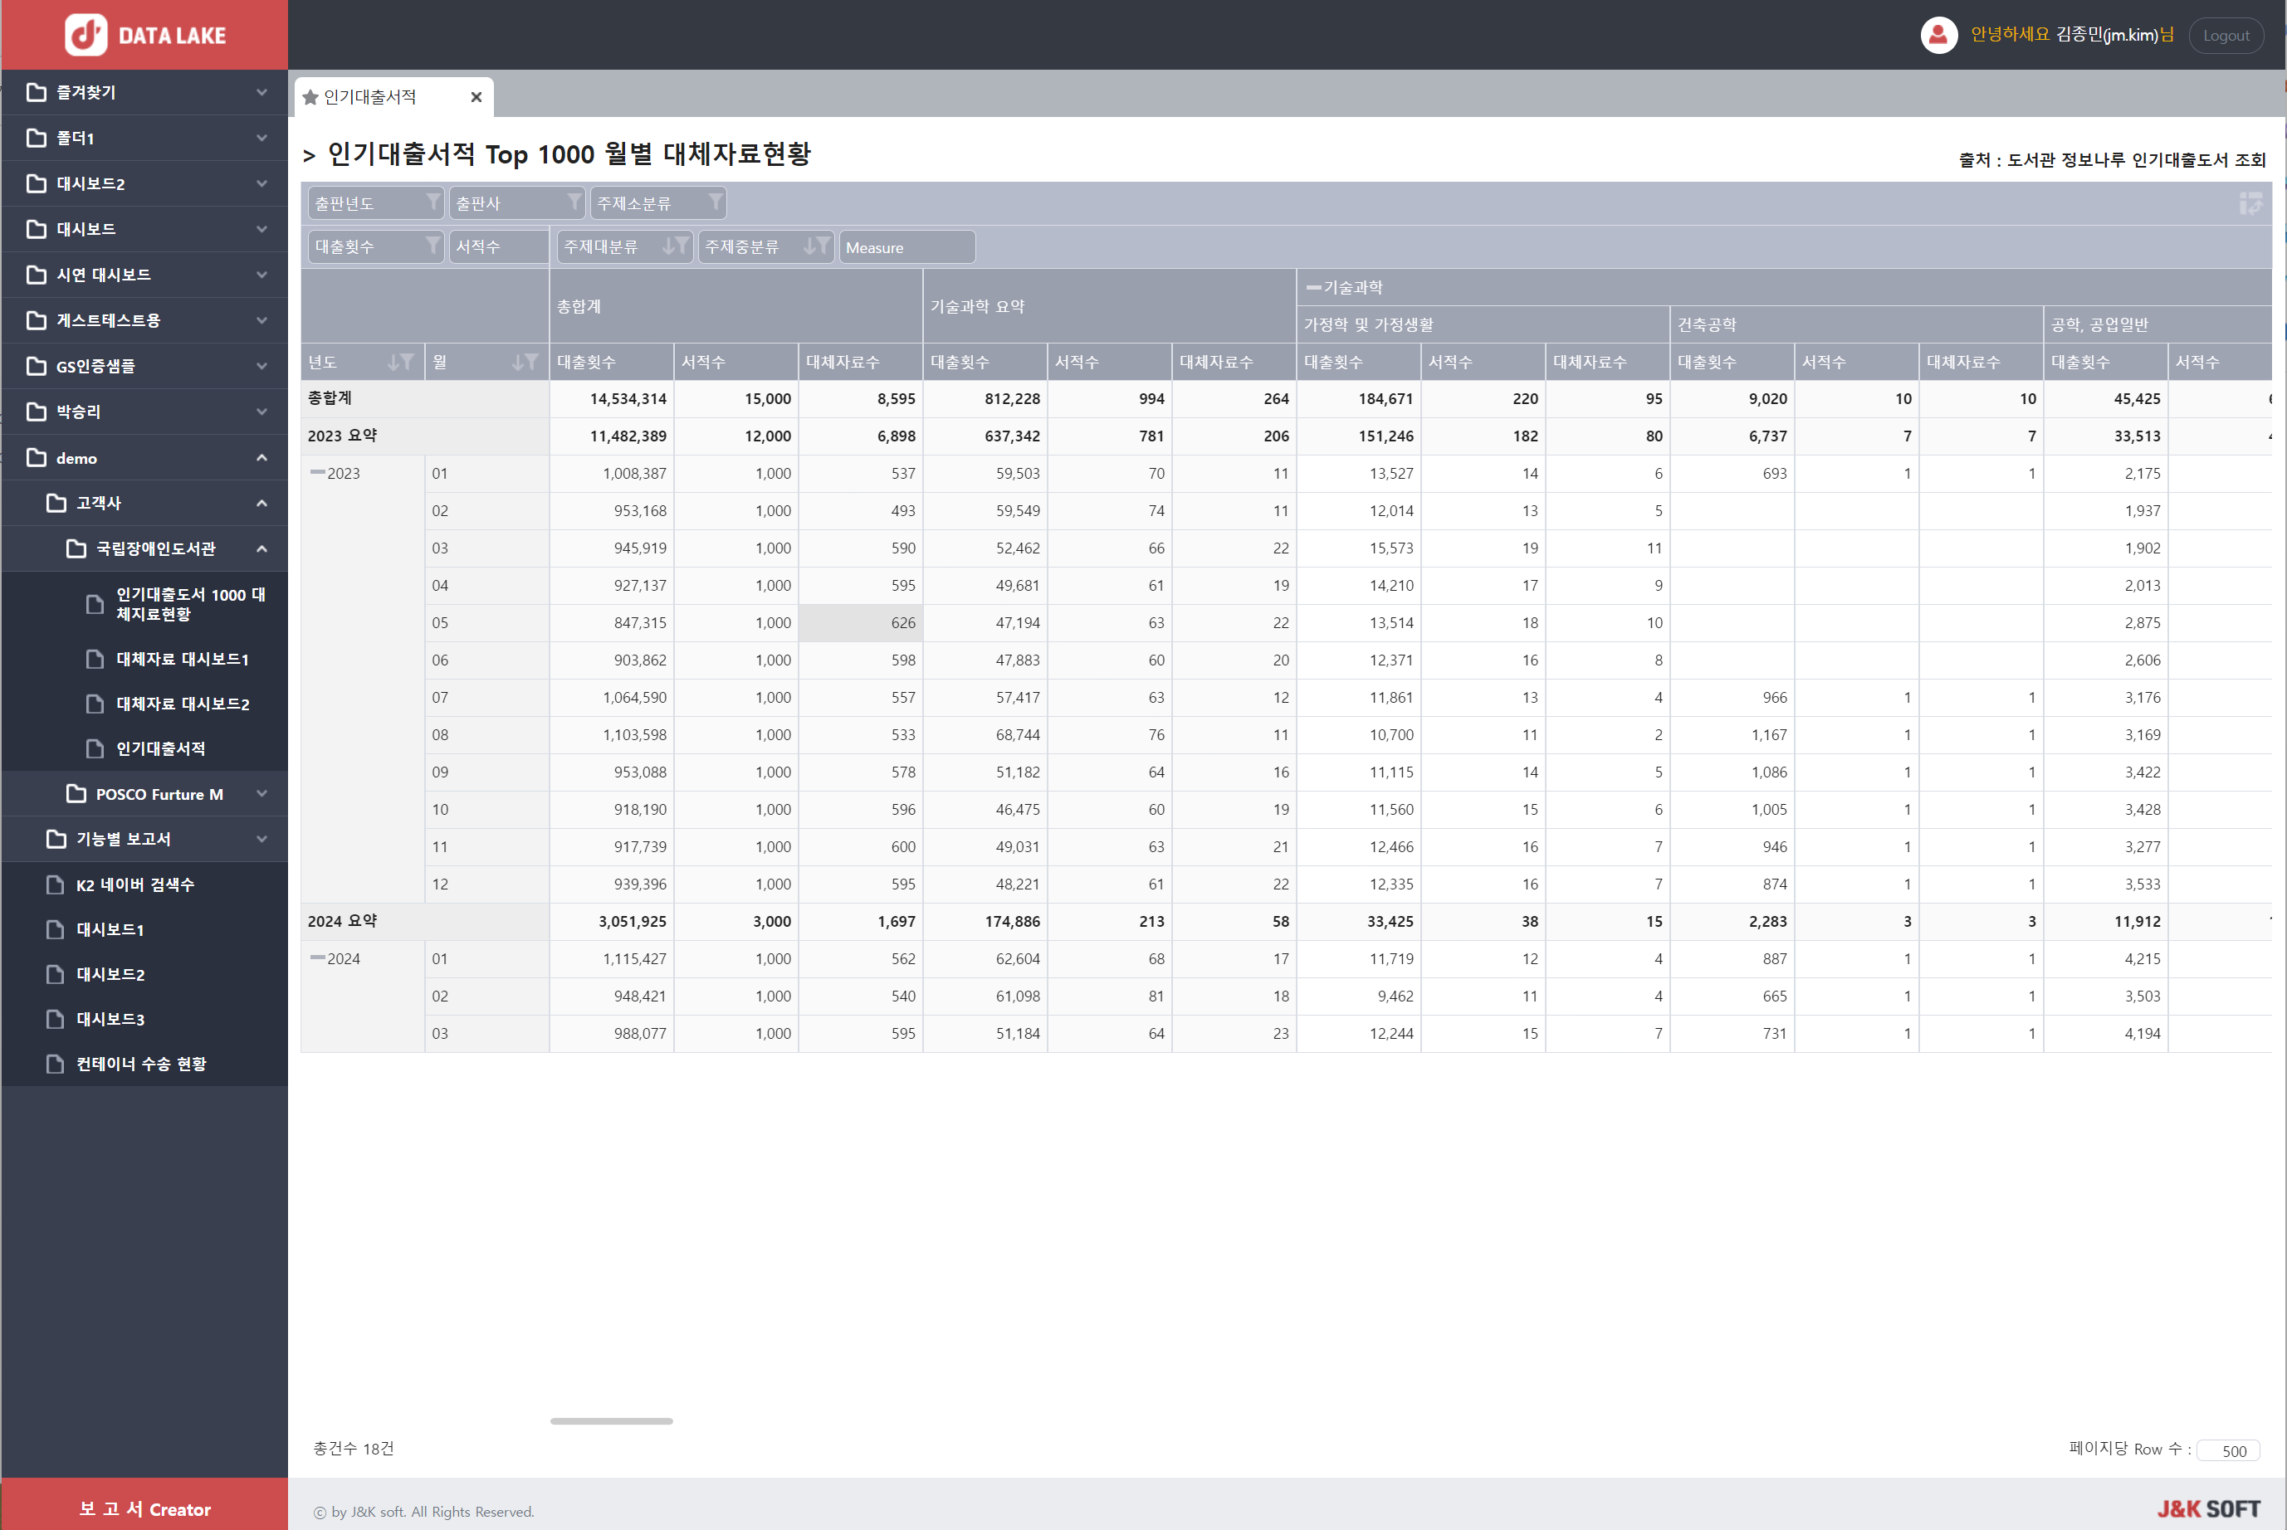Click the 기능별 보고서 folder icon
Image resolution: width=2287 pixels, height=1530 pixels.
(56, 838)
